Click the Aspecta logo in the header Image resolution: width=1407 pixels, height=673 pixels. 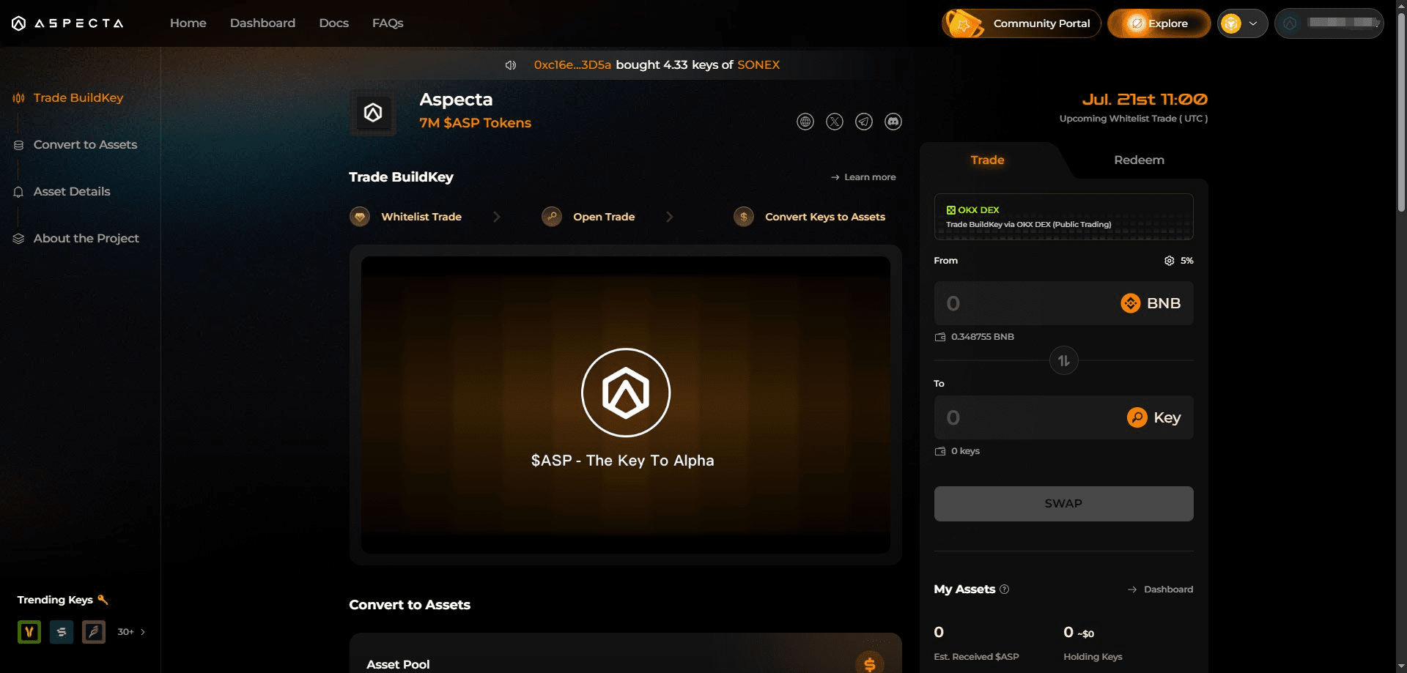67,23
